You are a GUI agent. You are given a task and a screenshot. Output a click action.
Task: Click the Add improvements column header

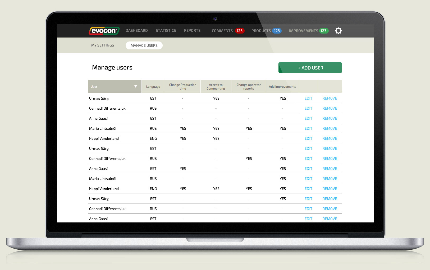282,87
